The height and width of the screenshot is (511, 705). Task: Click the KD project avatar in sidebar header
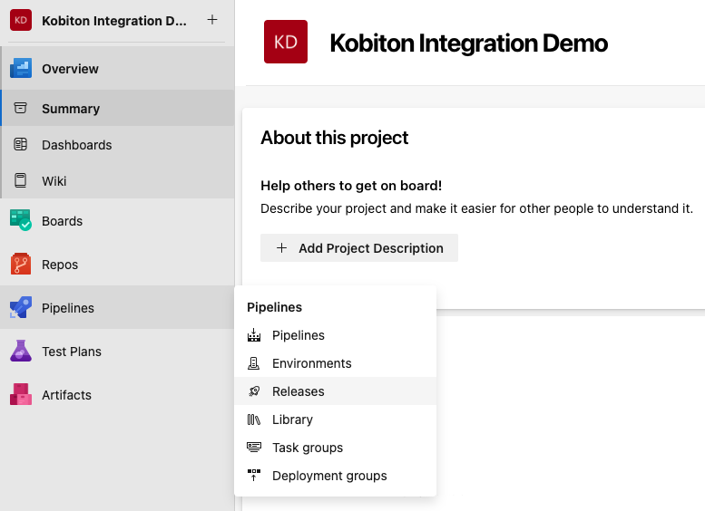point(21,20)
